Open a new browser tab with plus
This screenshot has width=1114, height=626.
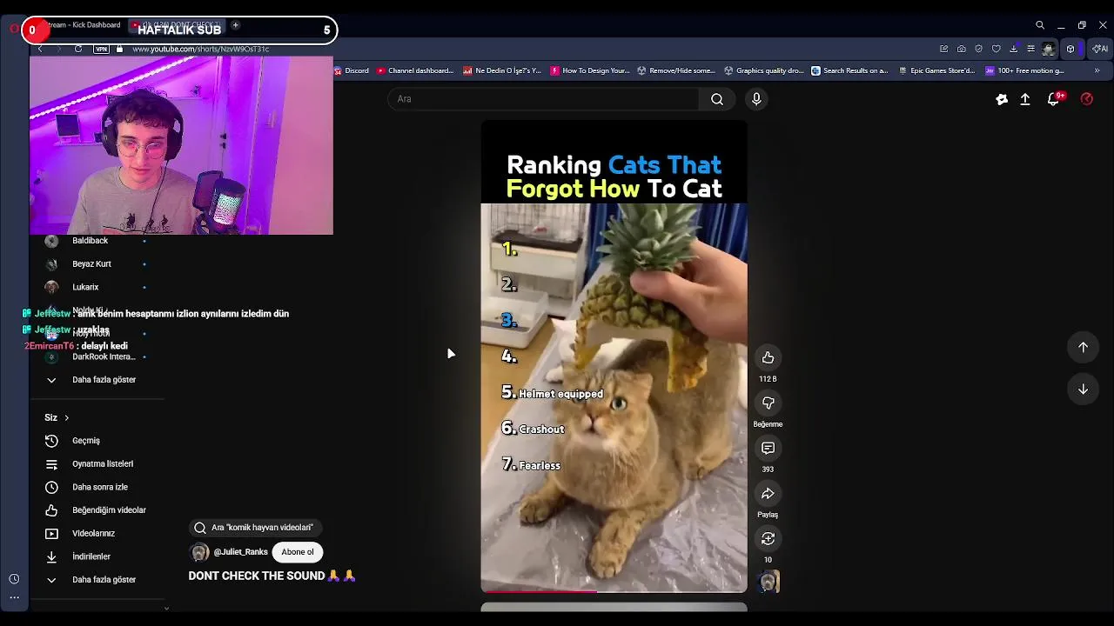(x=235, y=25)
